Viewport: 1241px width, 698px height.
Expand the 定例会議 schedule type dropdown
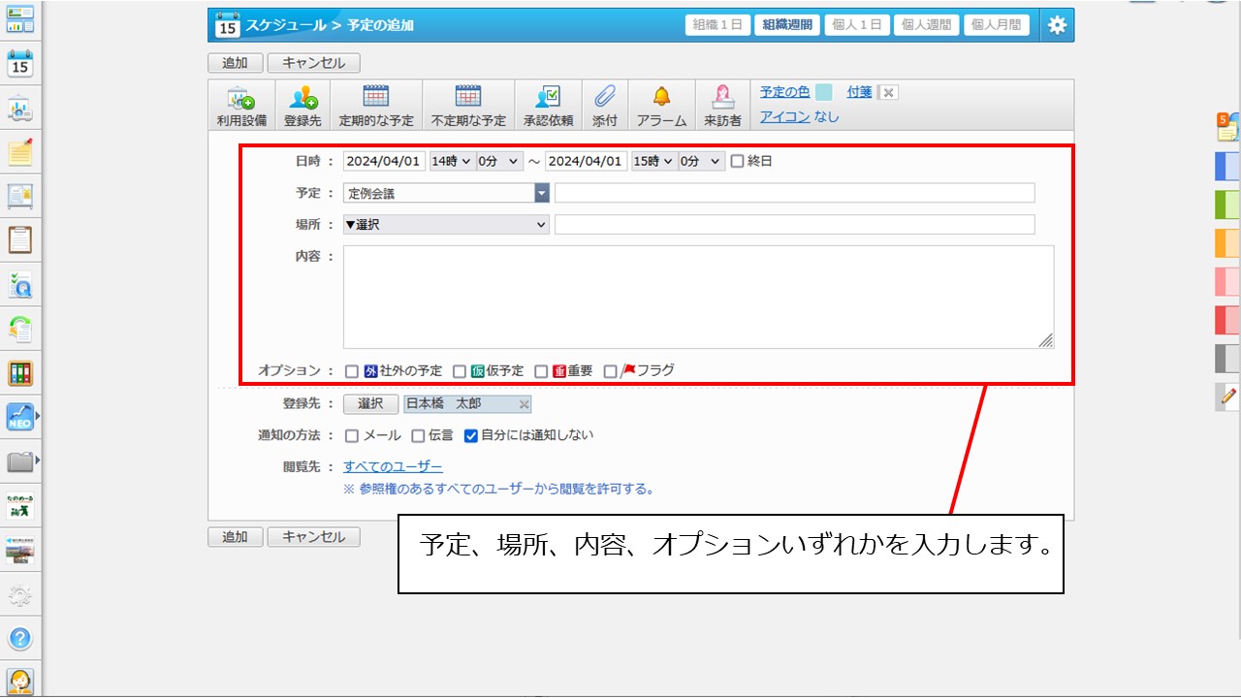click(541, 194)
